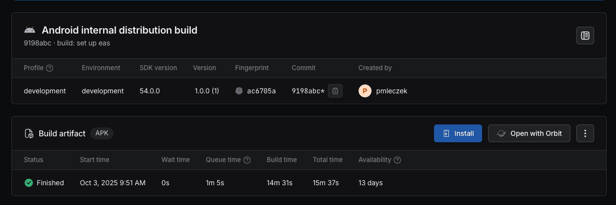Click the APK badge label
The width and height of the screenshot is (616, 205).
[102, 133]
